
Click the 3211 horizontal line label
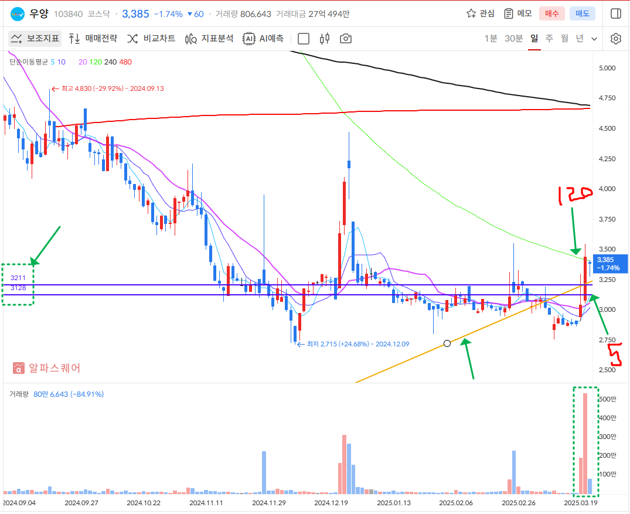click(x=18, y=278)
